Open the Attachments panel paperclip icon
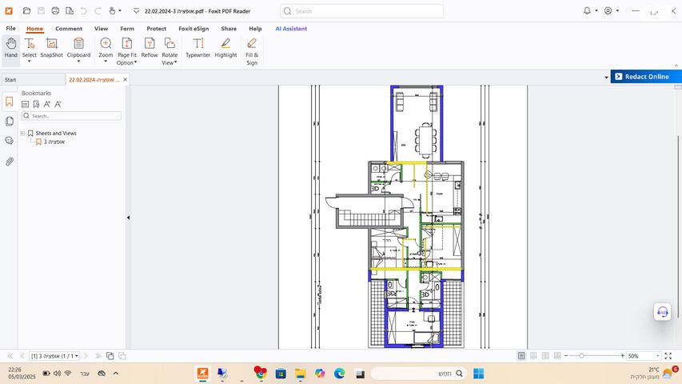 (10, 161)
